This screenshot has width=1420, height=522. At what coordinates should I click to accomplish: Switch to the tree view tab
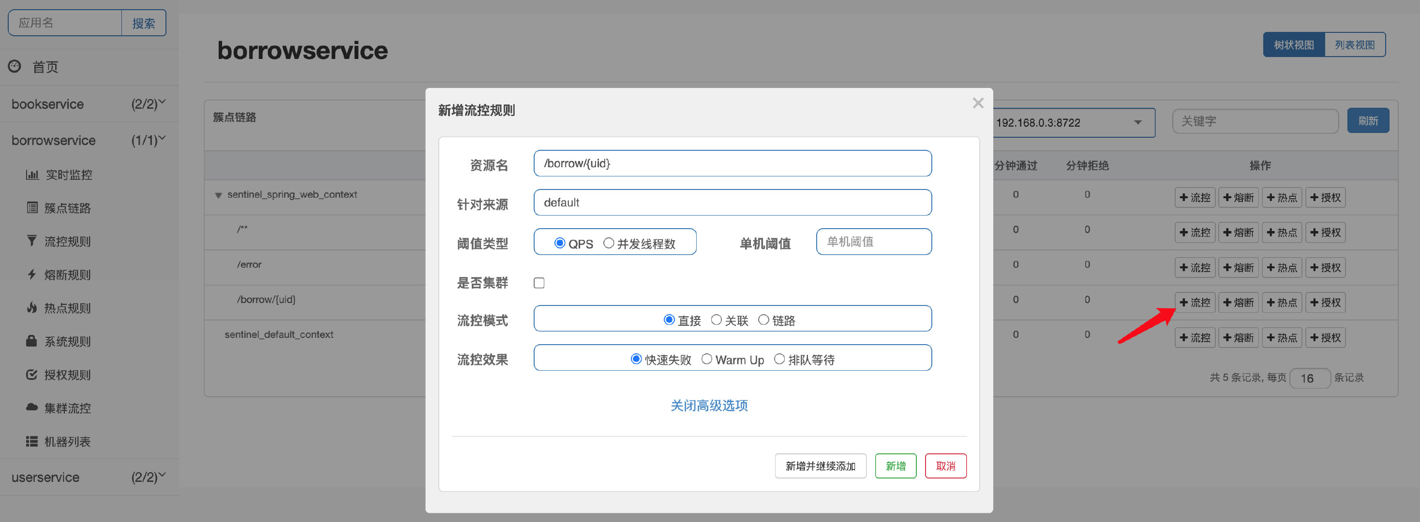pos(1293,44)
